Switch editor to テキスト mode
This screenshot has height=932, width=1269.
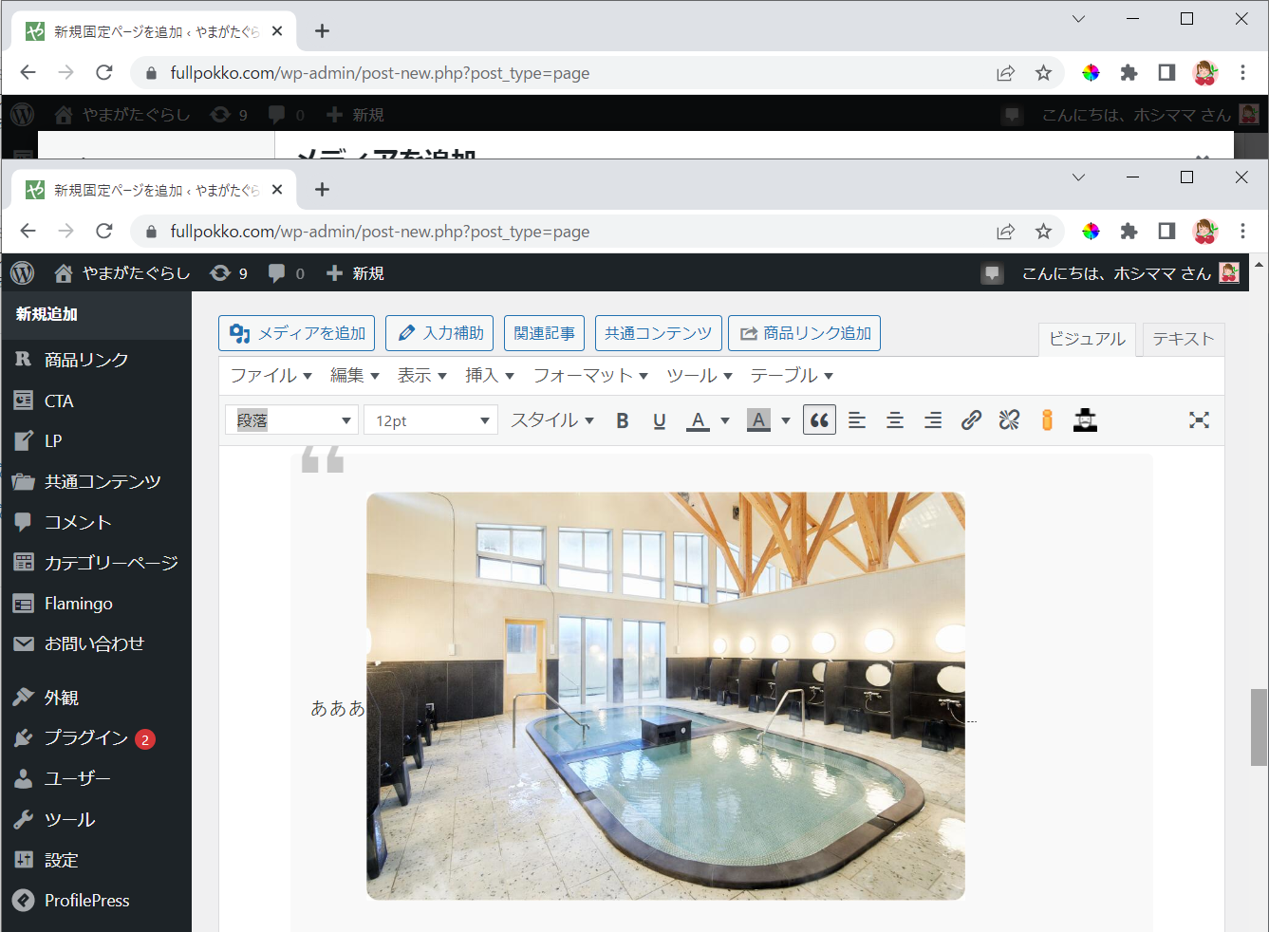pos(1183,339)
